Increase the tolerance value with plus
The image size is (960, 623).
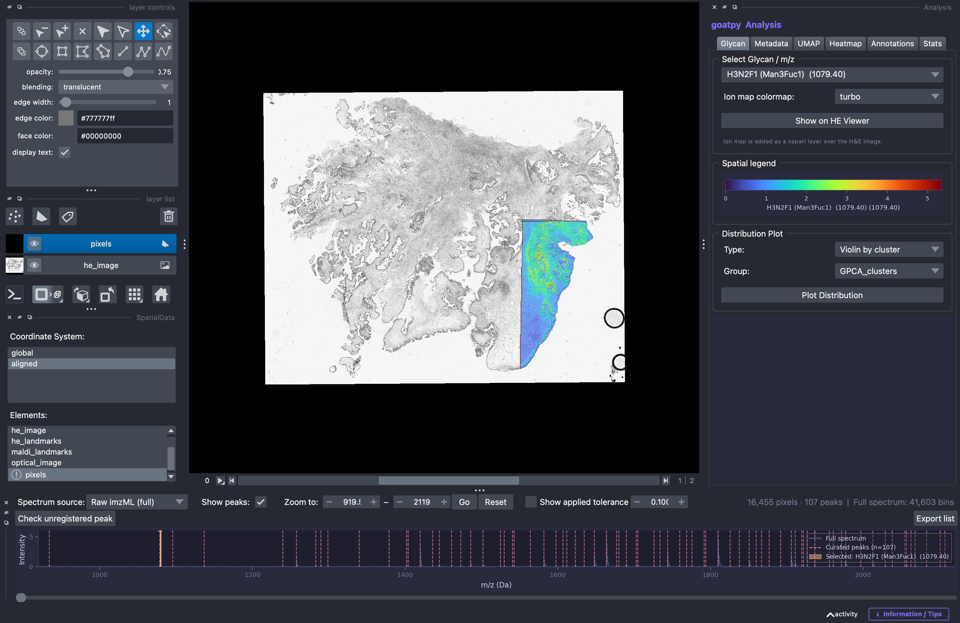[681, 502]
